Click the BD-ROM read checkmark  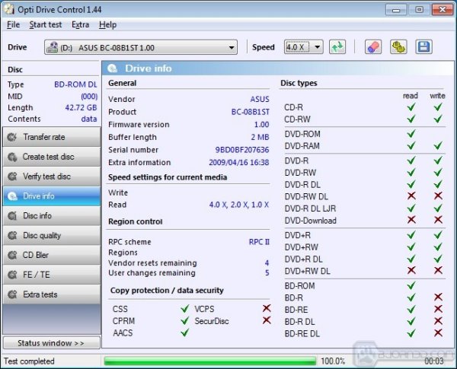coord(411,285)
